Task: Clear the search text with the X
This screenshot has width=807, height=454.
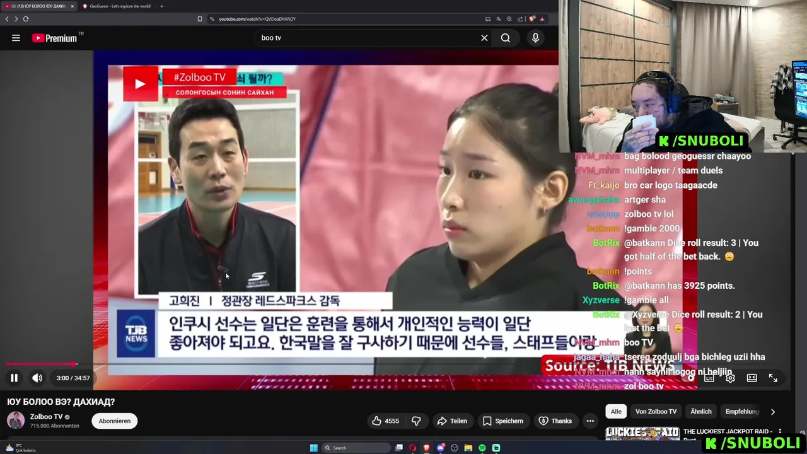Action: click(x=484, y=38)
